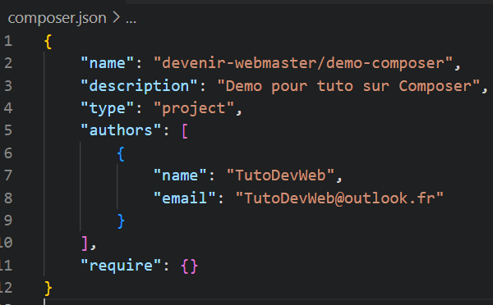The image size is (493, 305).
Task: Click the "devenir-webmaster/demo-composer" value
Action: (303, 63)
